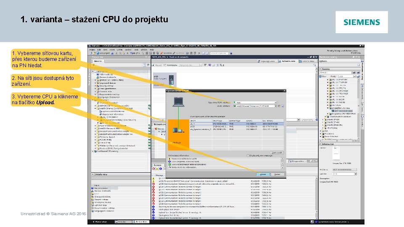Screen dimensions: 404x227
Task: Open the PG/PC interface dropdown
Action: [275, 106]
